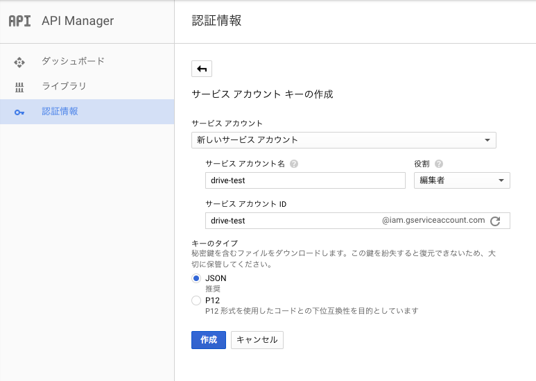Screen dimensions: 536x381
Task: Click the service account name field
Action: pos(305,180)
